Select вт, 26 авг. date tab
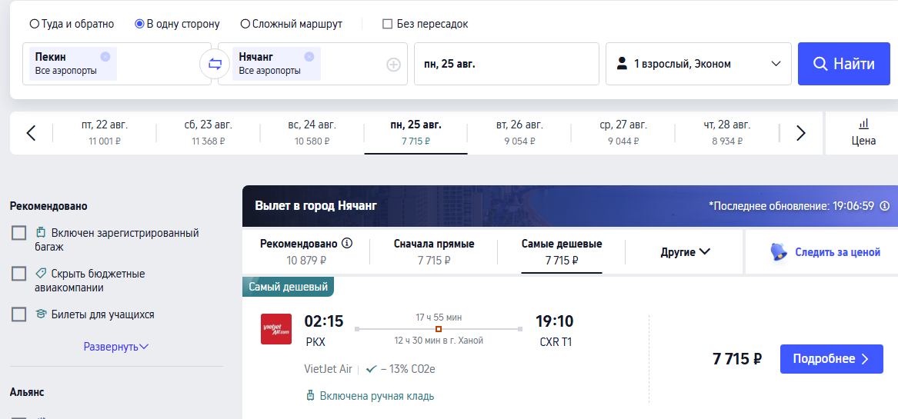 coord(519,133)
